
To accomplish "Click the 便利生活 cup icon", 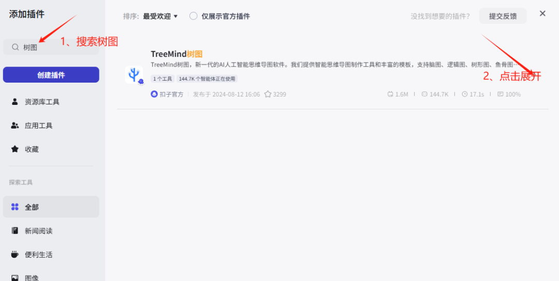I will pyautogui.click(x=14, y=254).
